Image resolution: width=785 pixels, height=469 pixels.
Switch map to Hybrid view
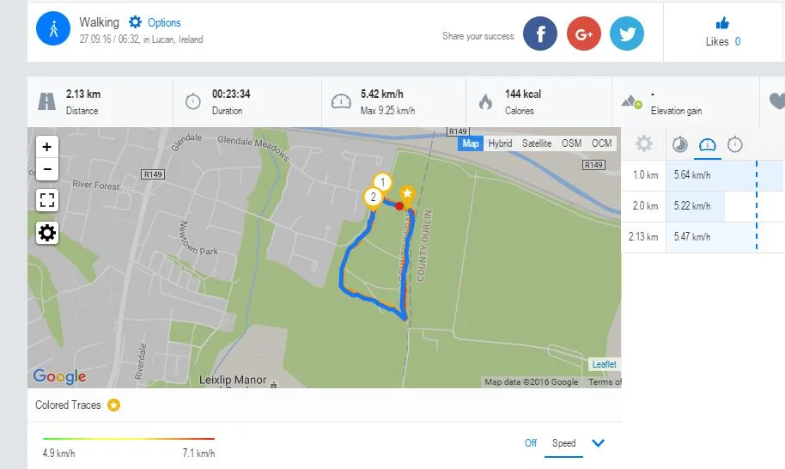click(500, 143)
